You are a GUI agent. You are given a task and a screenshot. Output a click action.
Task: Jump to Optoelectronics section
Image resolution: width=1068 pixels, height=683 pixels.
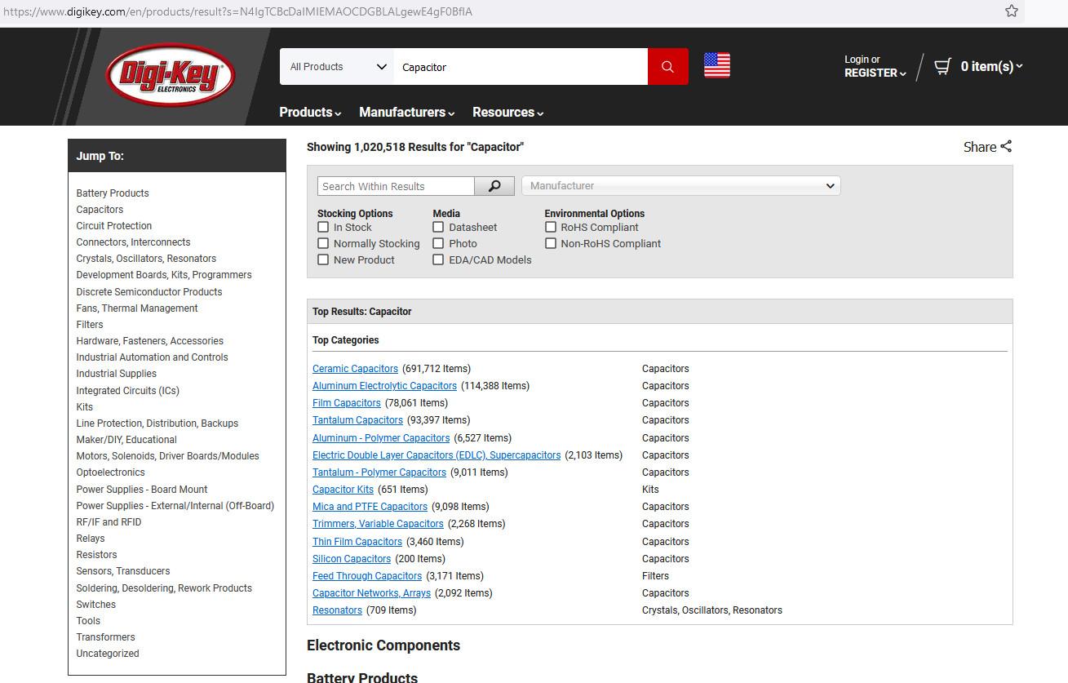[110, 472]
